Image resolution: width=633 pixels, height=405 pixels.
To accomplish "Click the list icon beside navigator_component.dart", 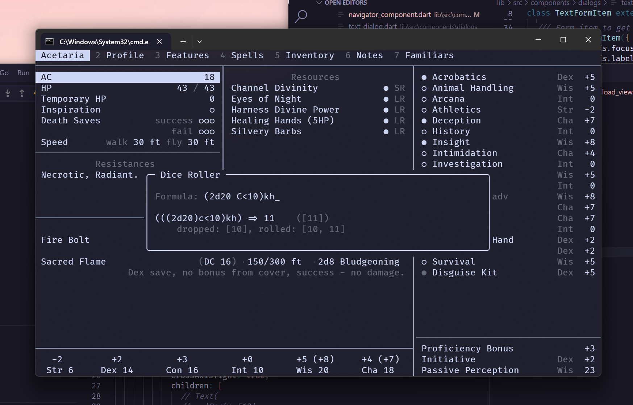I will click(x=341, y=14).
